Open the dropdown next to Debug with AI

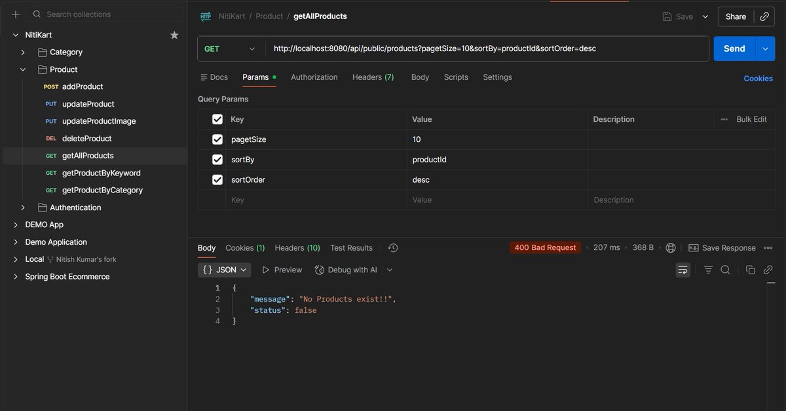click(x=390, y=270)
